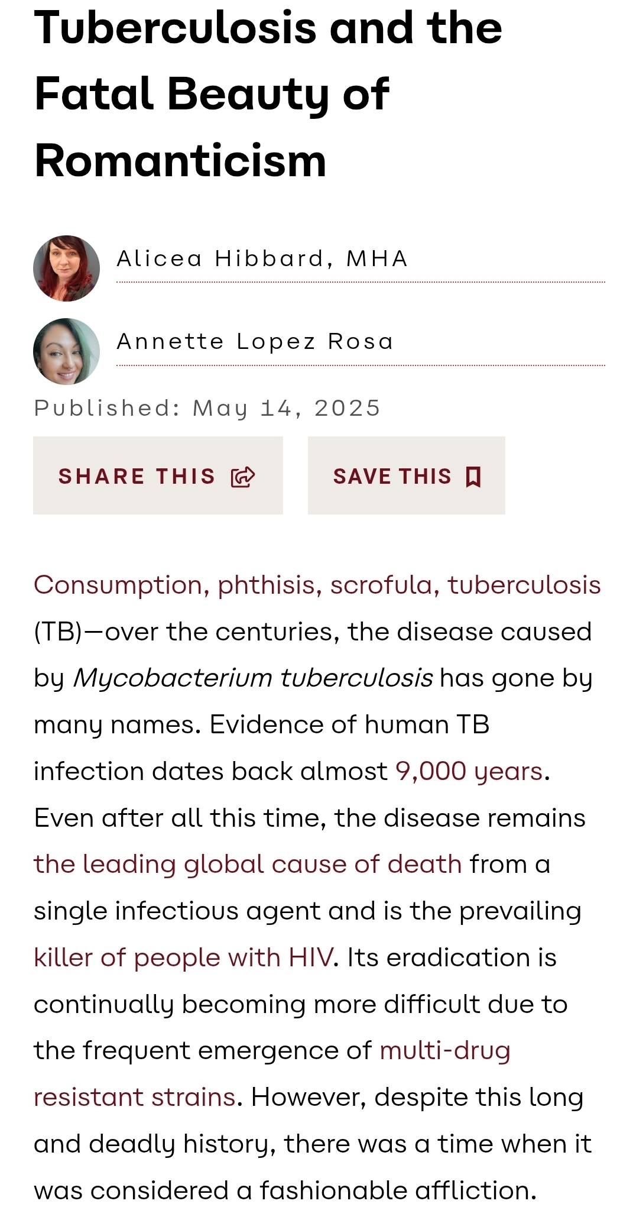Click the share arrow icon
The height and width of the screenshot is (1220, 633).
(243, 476)
